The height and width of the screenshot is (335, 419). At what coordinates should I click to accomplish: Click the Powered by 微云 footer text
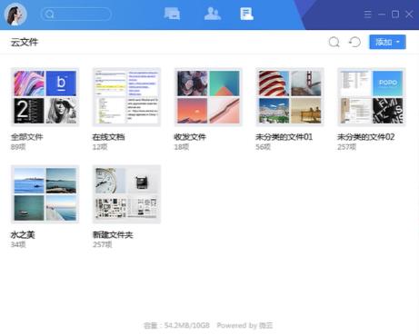pyautogui.click(x=244, y=326)
